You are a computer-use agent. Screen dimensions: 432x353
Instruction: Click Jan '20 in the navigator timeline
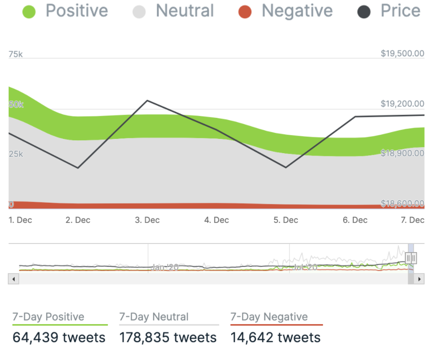164,267
